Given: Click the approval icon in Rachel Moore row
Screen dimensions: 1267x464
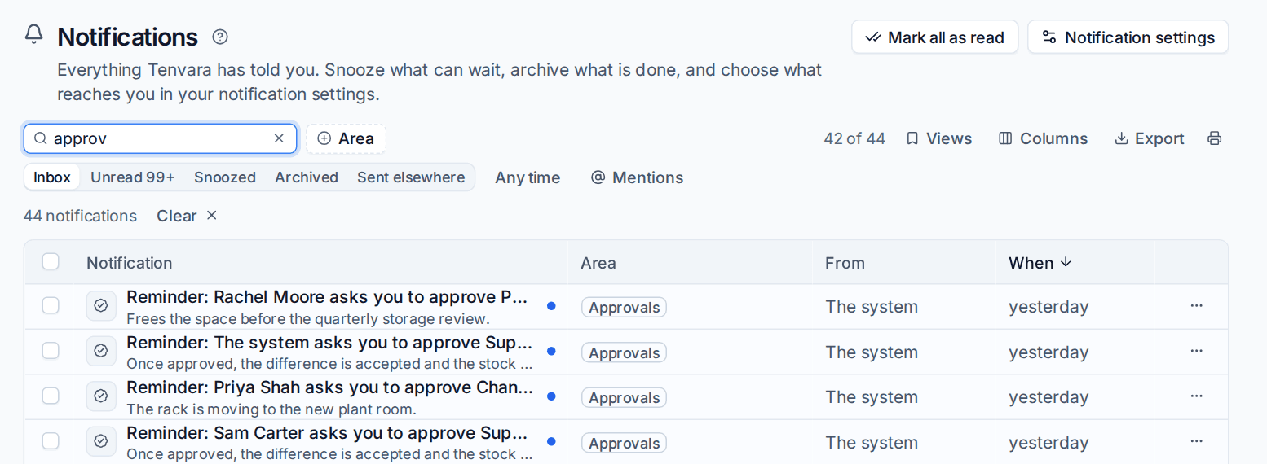Looking at the screenshot, I should coord(101,305).
